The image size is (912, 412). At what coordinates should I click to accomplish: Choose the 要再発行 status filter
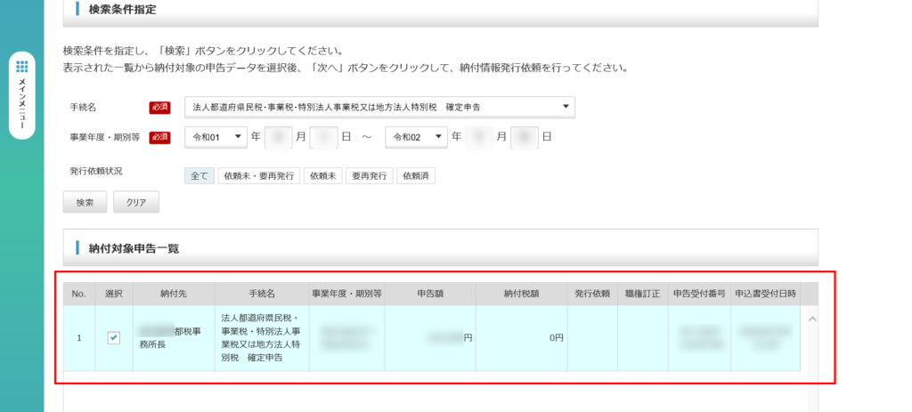pos(369,176)
